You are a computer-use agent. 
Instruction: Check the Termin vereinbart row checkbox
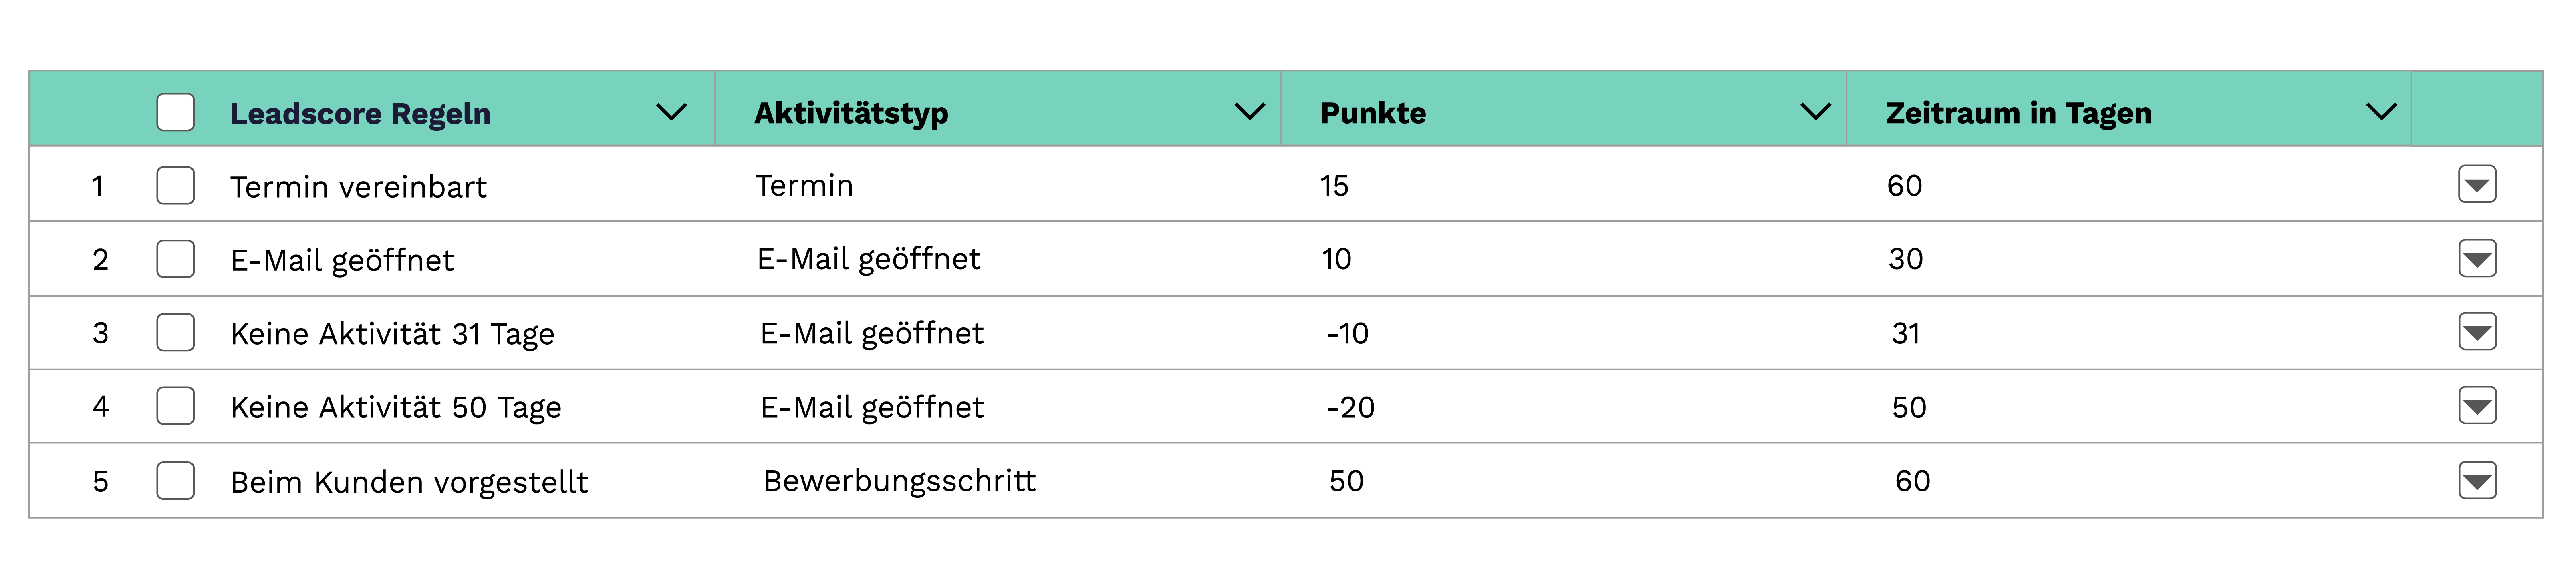(175, 186)
